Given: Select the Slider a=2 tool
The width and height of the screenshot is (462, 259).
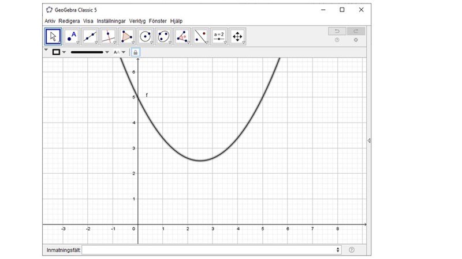Looking at the screenshot, I should click(x=219, y=36).
